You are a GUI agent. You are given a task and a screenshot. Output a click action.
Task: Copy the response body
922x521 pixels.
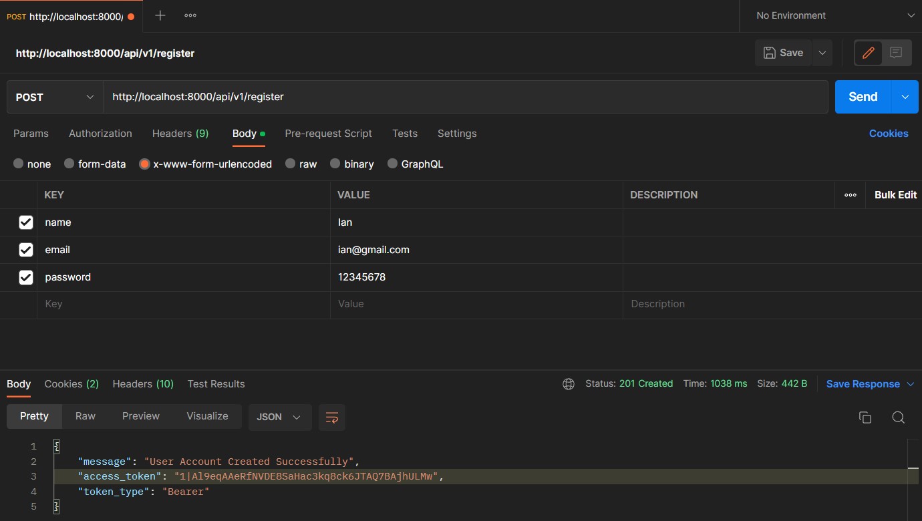[865, 416]
